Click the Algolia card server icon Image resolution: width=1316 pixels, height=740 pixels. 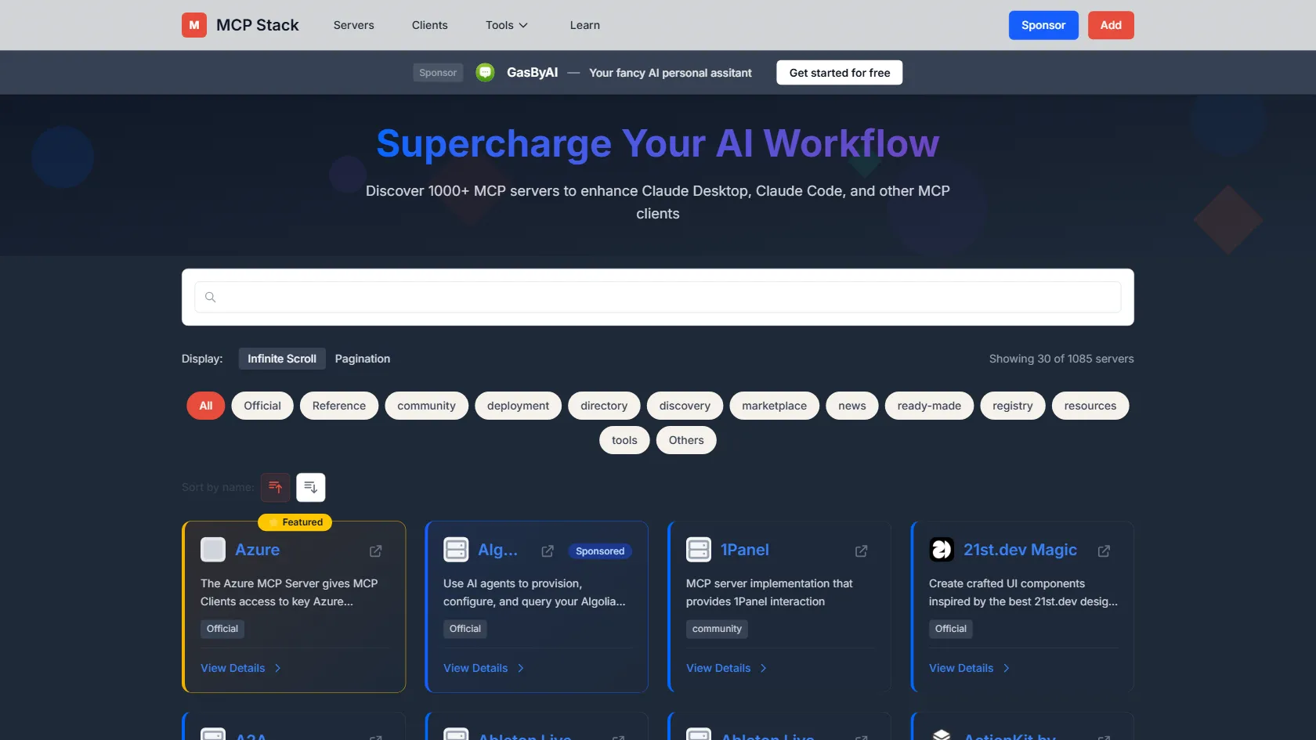click(456, 550)
